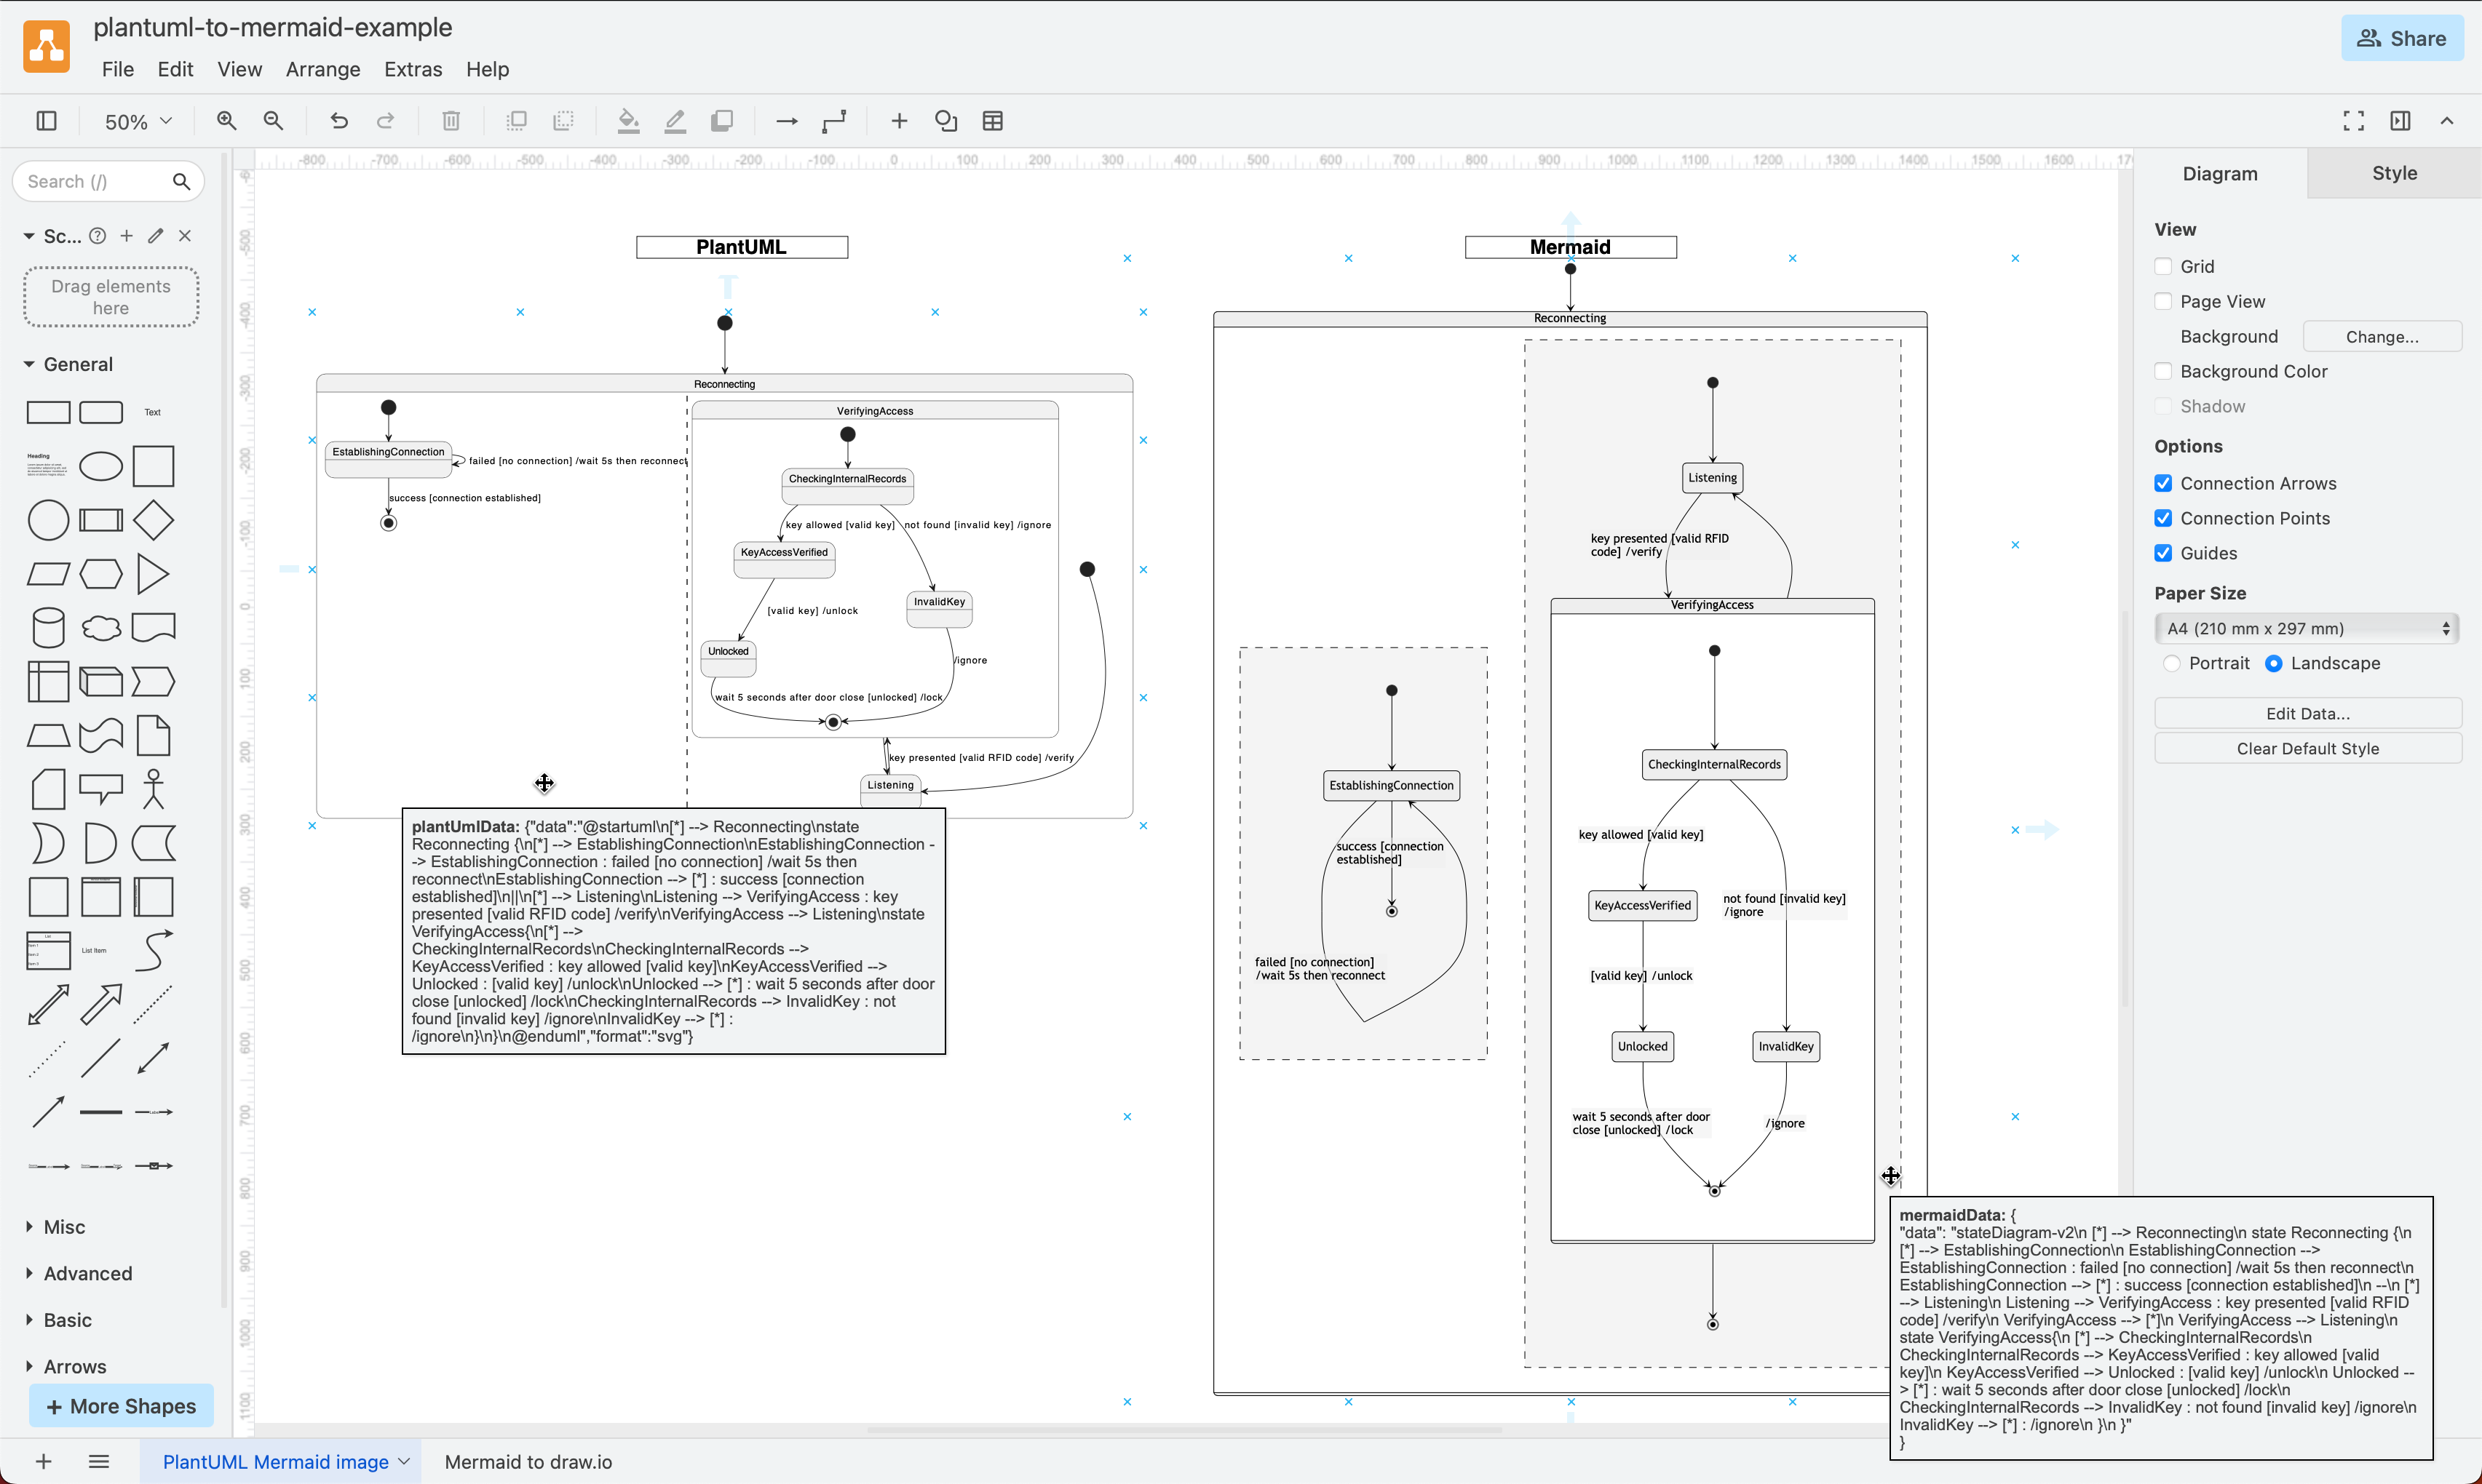Enter fullscreen mode via the fullscreen icon
The image size is (2482, 1484).
[x=2353, y=120]
